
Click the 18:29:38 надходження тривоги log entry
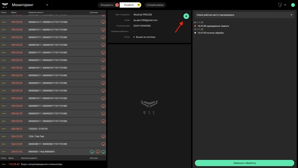(x=213, y=26)
